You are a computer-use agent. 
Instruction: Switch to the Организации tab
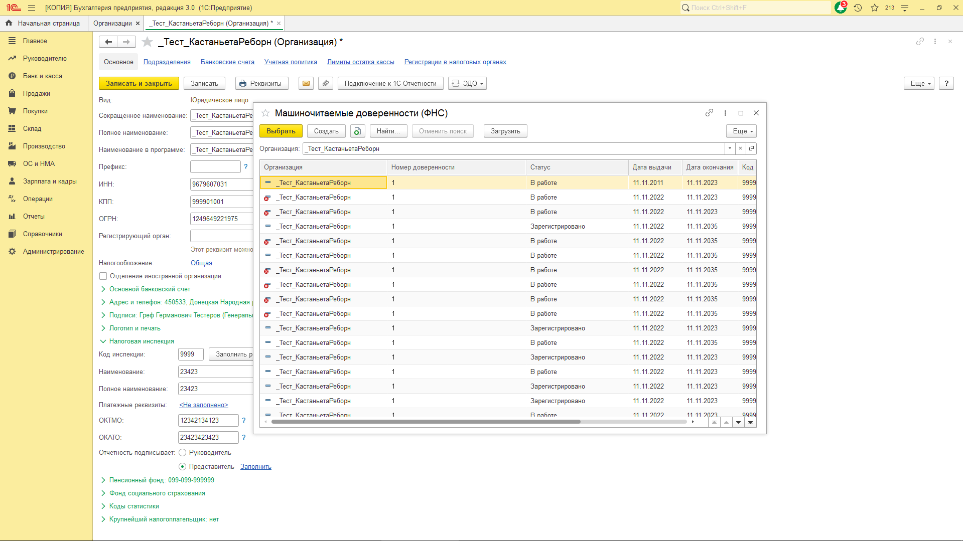[112, 24]
